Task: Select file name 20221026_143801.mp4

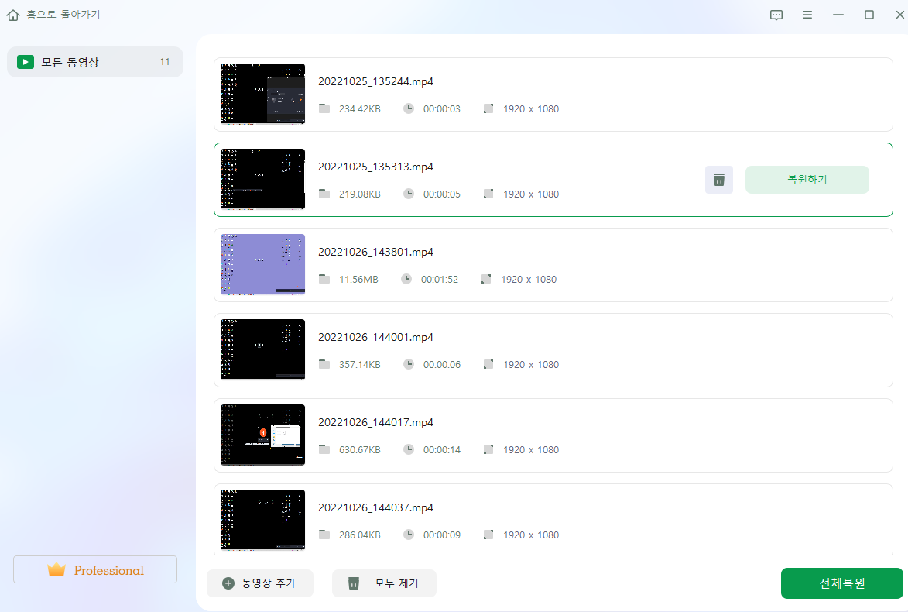Action: 376,252
